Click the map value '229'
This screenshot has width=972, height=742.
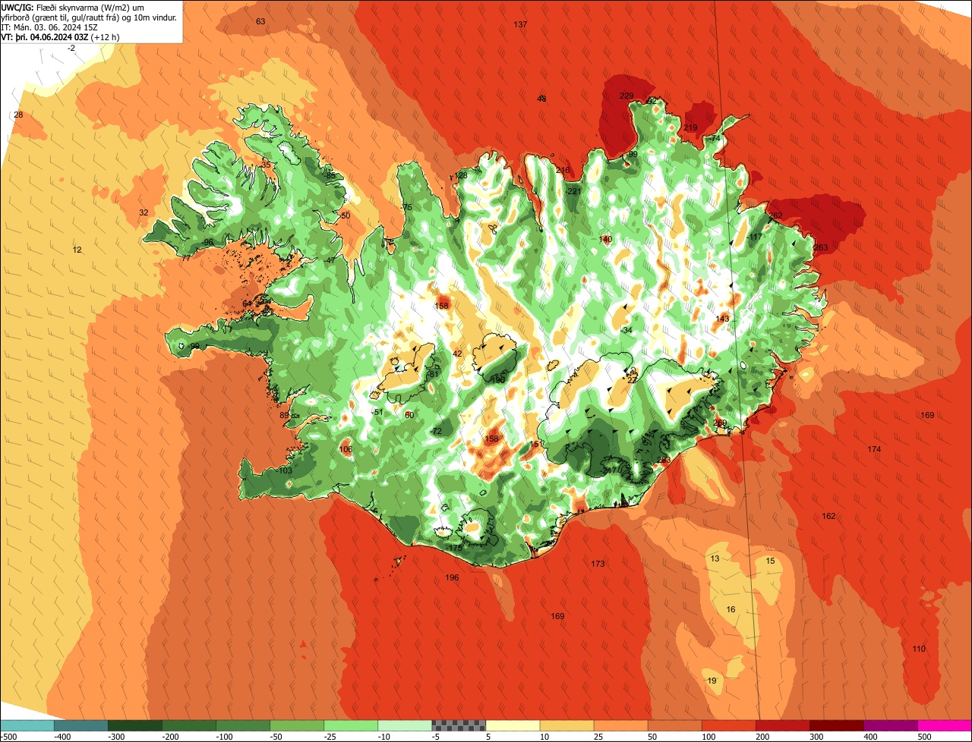[x=626, y=96]
